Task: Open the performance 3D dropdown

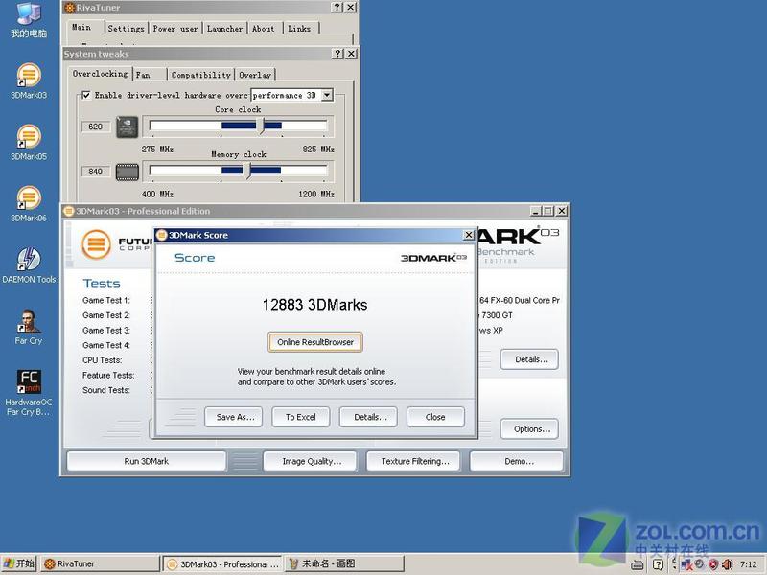Action: coord(327,95)
